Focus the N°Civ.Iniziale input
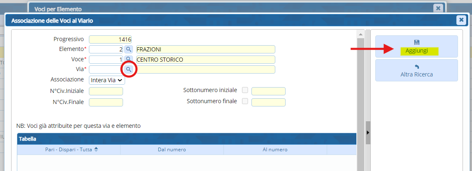Image resolution: width=472 pixels, height=171 pixels. [x=106, y=91]
